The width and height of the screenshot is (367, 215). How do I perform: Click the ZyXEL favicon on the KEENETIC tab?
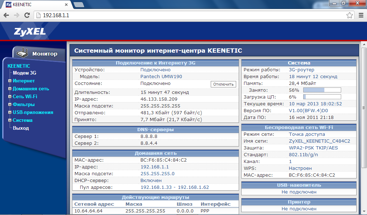tap(9, 4)
